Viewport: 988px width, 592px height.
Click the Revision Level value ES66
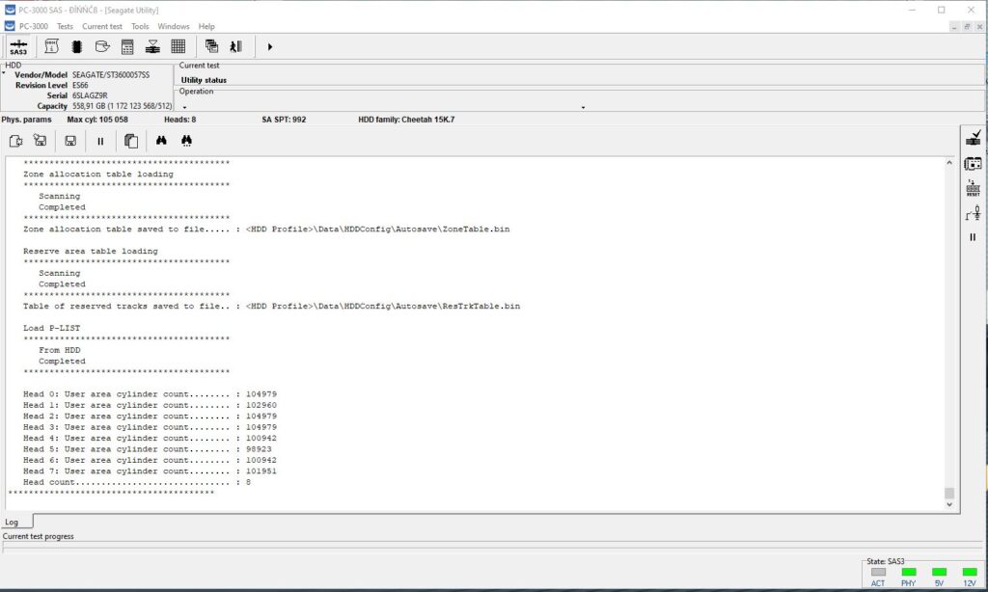[80, 85]
